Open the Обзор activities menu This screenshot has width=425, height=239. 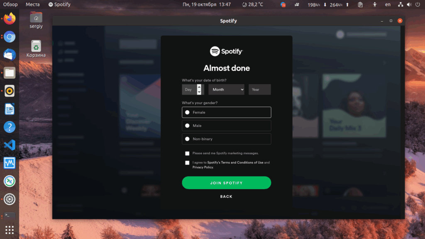[x=10, y=4]
